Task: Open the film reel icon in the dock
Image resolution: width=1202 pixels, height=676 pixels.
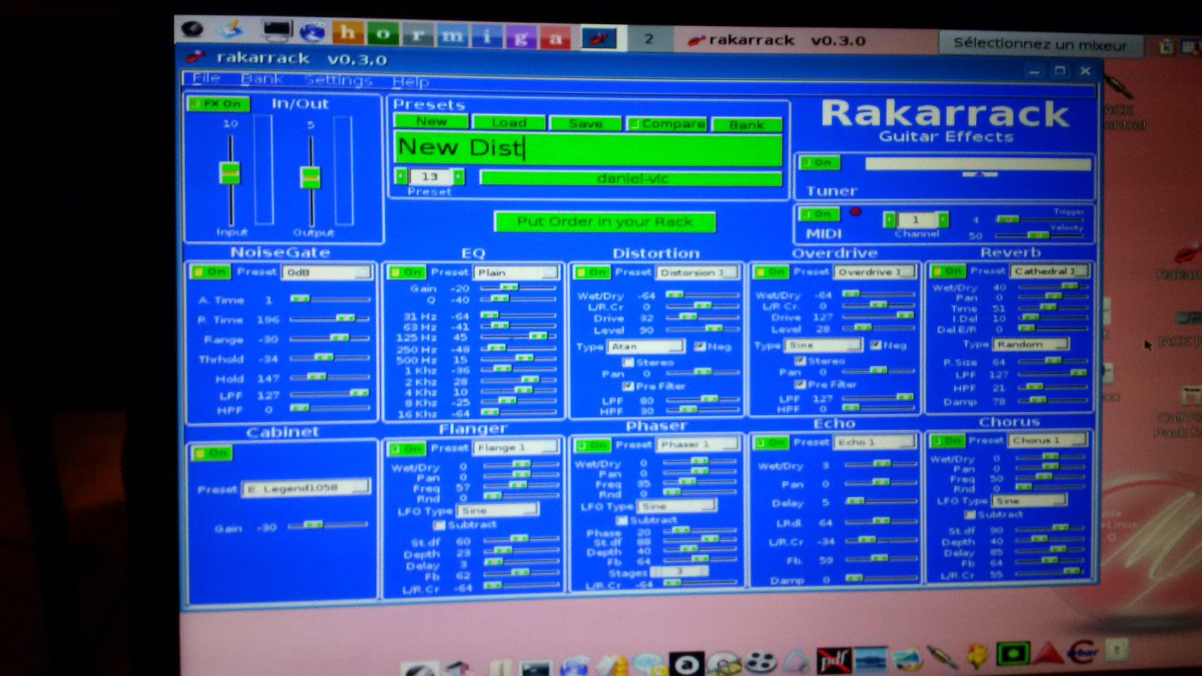Action: [x=760, y=662]
